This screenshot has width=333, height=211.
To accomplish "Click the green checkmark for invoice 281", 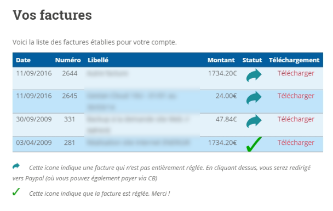I will click(x=254, y=144).
